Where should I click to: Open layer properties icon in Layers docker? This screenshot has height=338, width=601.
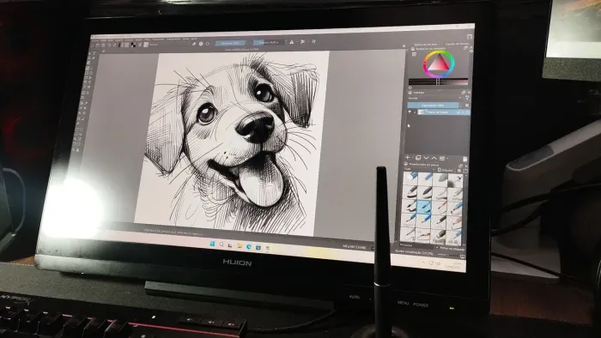442,159
